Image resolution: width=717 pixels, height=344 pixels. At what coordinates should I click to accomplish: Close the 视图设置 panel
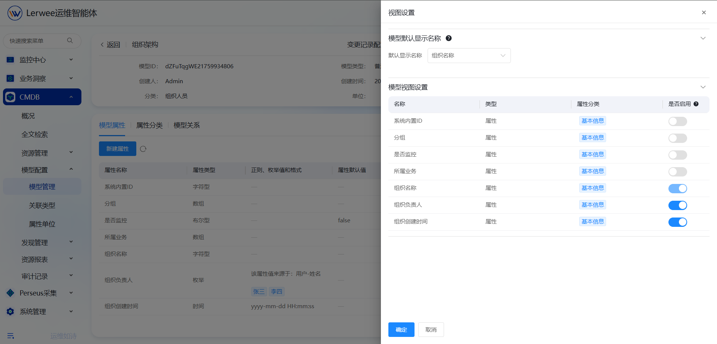click(x=704, y=12)
